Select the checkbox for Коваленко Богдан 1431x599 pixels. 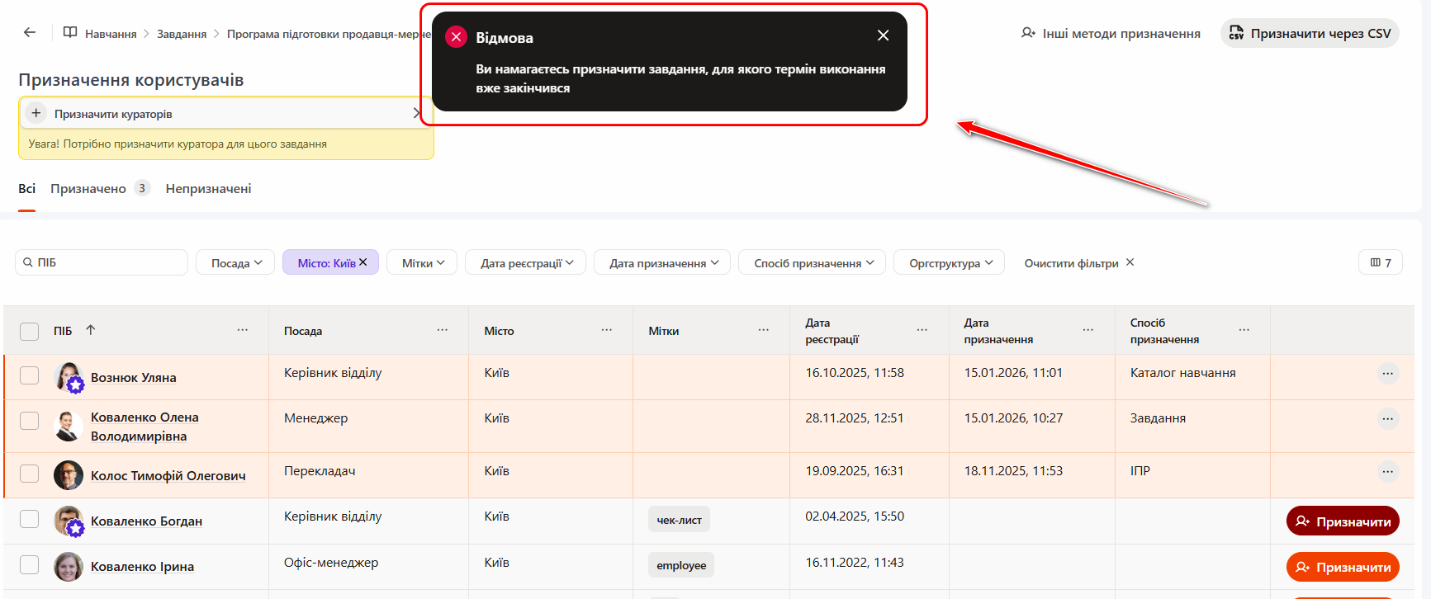click(30, 519)
